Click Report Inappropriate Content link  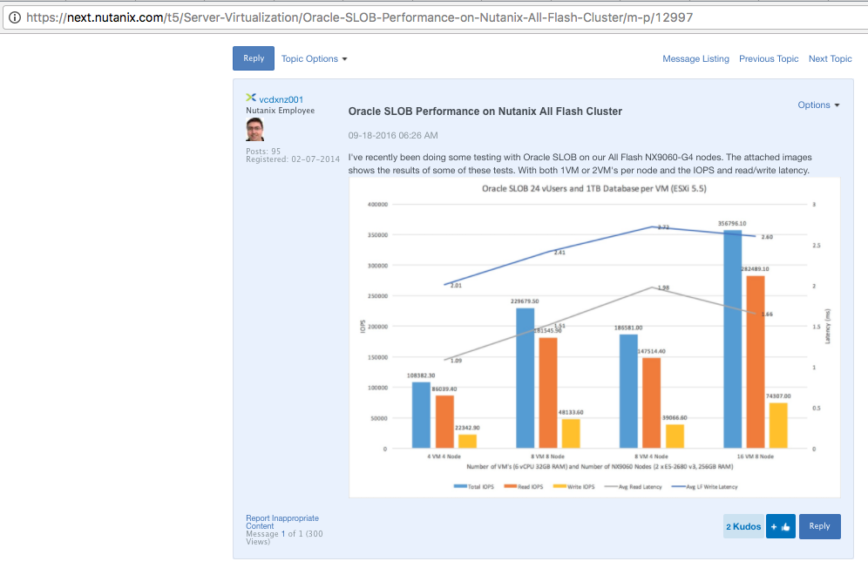pyautogui.click(x=282, y=522)
